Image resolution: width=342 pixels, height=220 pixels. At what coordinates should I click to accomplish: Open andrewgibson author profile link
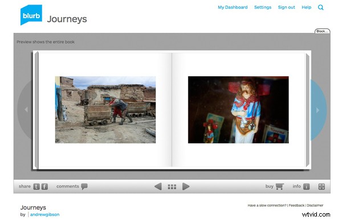[x=44, y=214]
